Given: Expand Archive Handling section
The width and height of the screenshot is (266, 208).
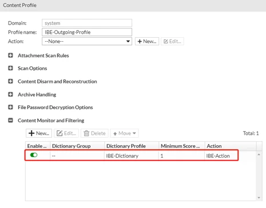Looking at the screenshot, I should (10, 94).
